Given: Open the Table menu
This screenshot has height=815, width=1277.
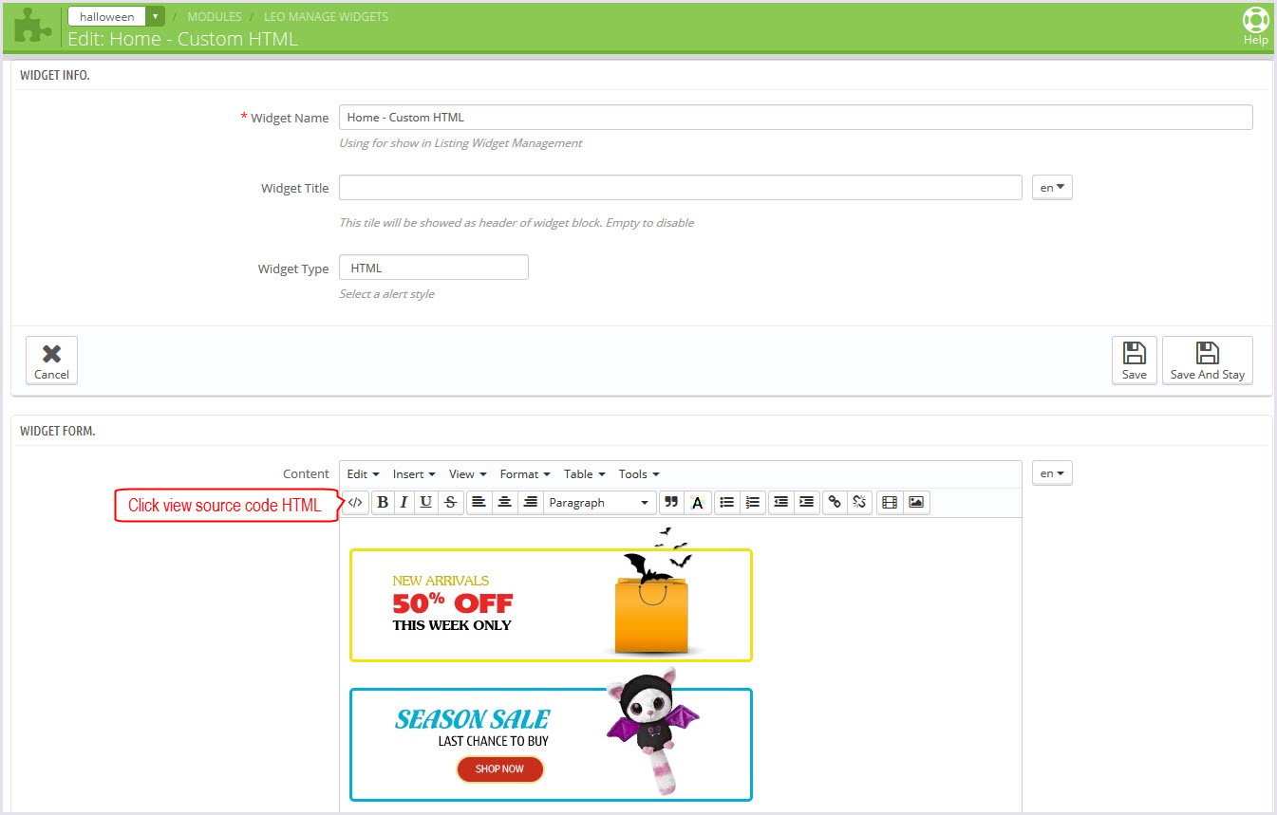Looking at the screenshot, I should pos(585,474).
